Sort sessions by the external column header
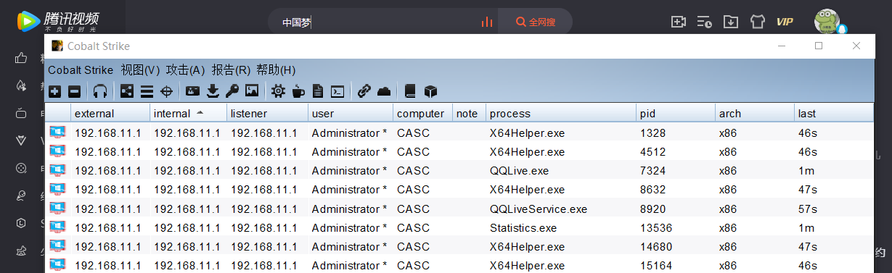892x273 pixels. [110, 113]
